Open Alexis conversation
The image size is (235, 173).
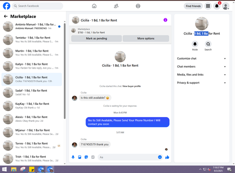31,119
